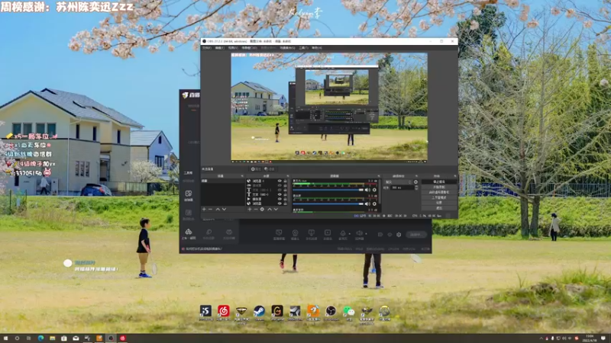611x343 pixels.
Task: Remove the selected scene with the minus icon
Action: point(211,209)
